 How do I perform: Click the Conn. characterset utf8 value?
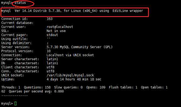[x=50, y=71]
